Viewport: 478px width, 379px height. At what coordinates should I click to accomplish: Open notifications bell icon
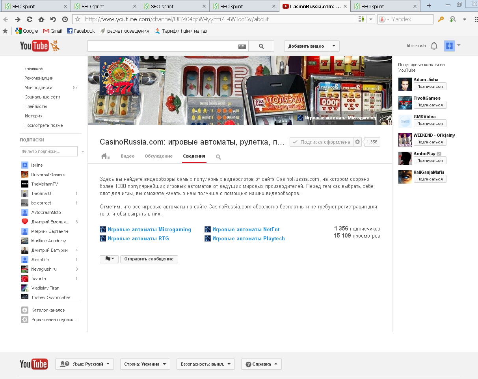click(434, 46)
